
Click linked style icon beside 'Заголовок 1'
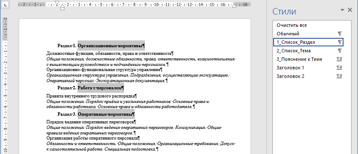click(x=339, y=68)
